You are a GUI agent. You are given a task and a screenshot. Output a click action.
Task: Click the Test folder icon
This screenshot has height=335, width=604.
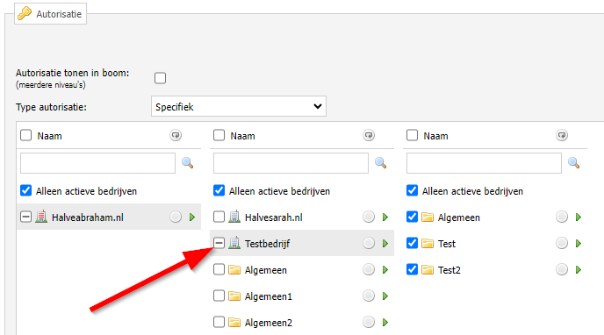pos(428,244)
